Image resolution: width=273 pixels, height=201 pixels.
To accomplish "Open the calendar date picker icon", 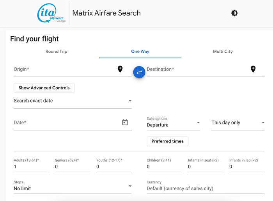I will [125, 122].
